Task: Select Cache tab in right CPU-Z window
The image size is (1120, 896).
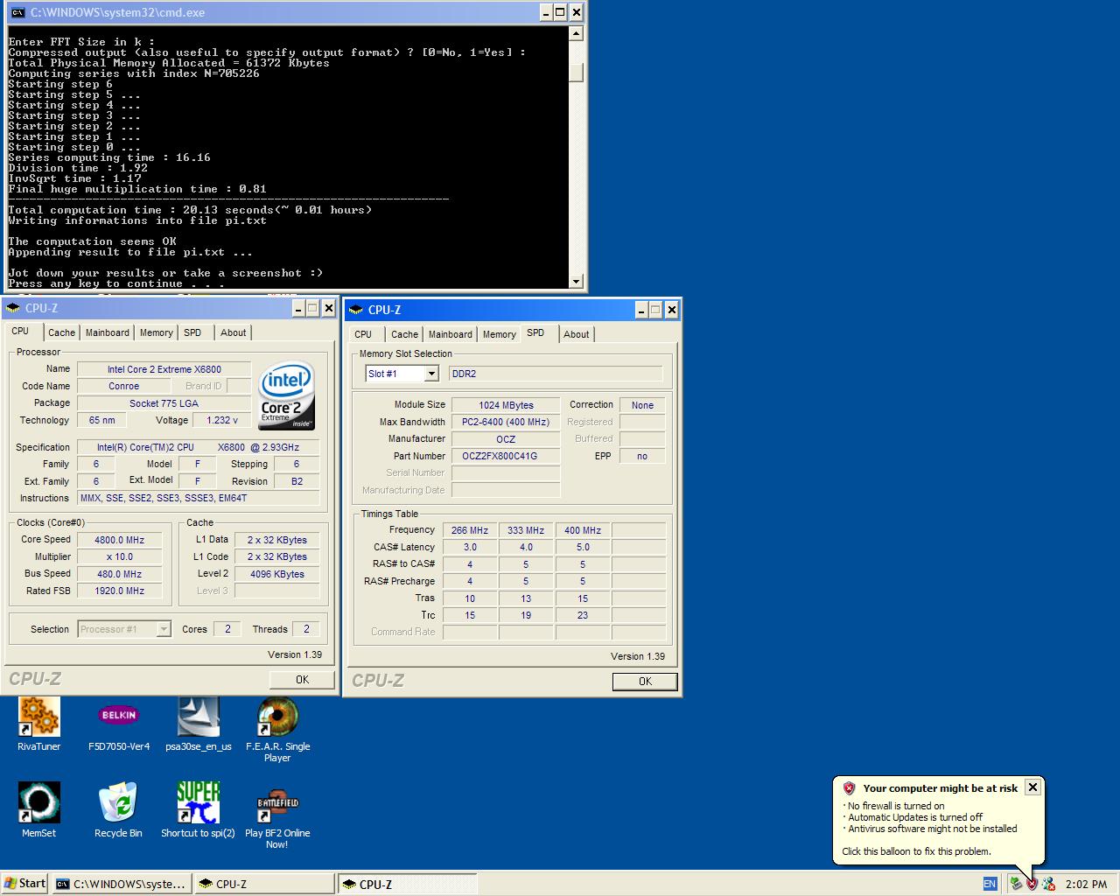Action: coord(404,334)
